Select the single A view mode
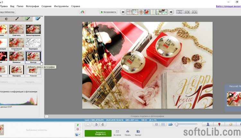 [x=180, y=12]
